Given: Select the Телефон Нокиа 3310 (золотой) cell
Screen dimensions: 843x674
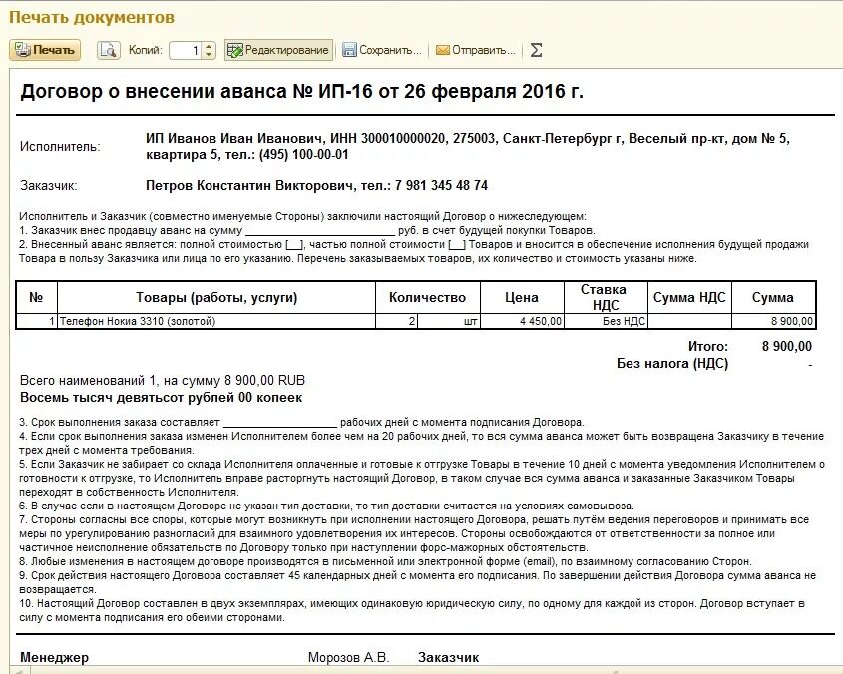Looking at the screenshot, I should coord(216,321).
